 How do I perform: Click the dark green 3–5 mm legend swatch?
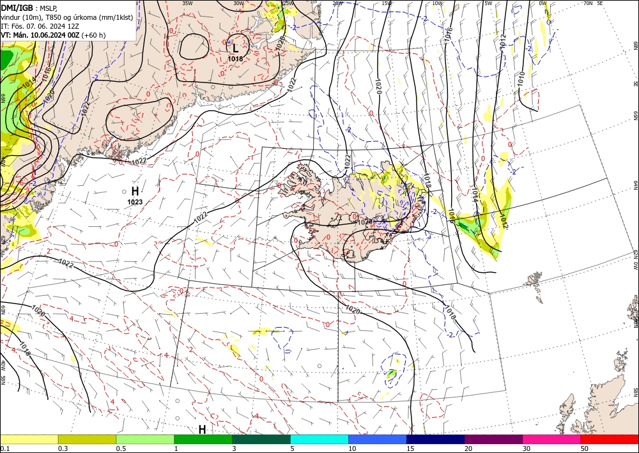[x=261, y=439]
